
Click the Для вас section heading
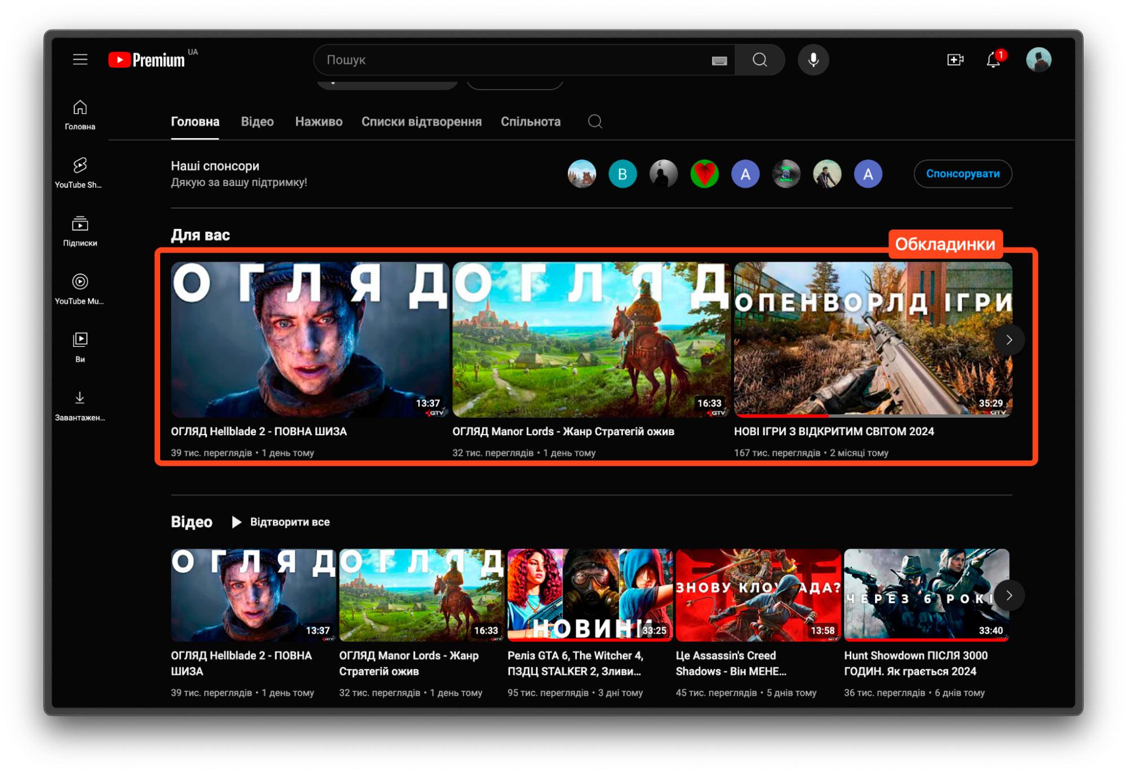200,235
